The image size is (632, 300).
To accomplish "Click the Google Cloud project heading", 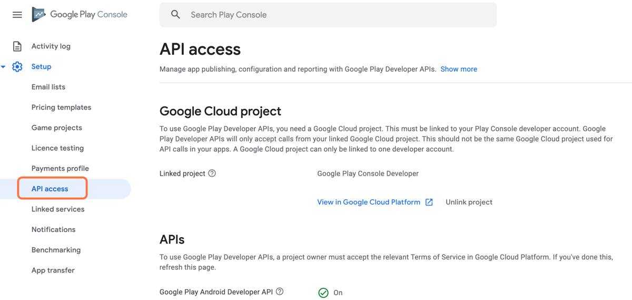I will (220, 111).
